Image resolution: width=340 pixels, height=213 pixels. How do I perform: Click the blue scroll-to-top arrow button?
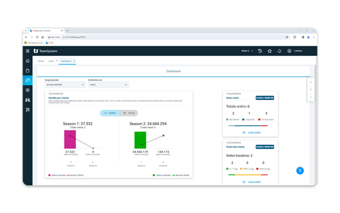pos(300,171)
